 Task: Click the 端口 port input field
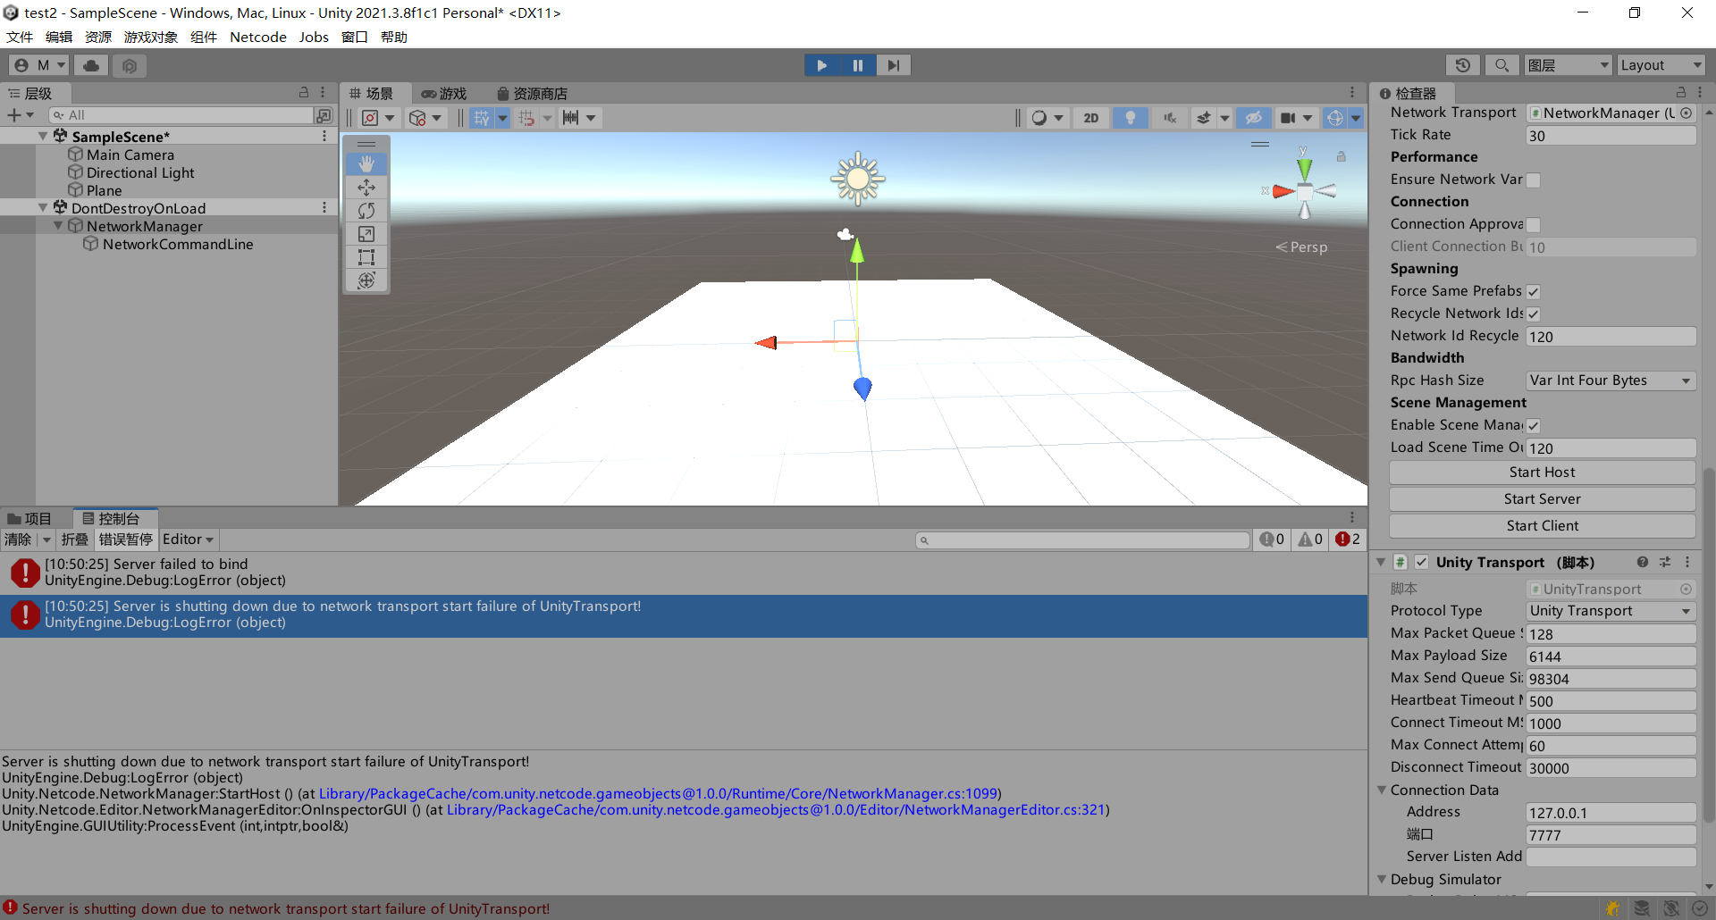pyautogui.click(x=1609, y=834)
